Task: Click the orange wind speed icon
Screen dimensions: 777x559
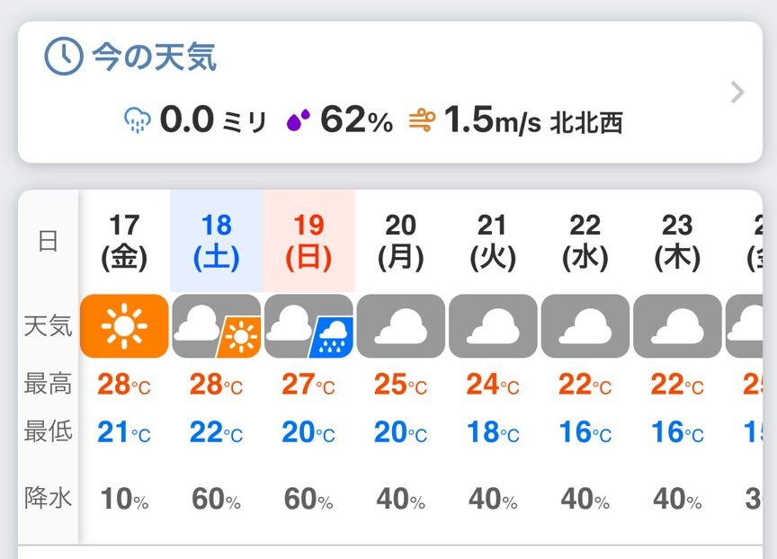Action: pos(421,120)
